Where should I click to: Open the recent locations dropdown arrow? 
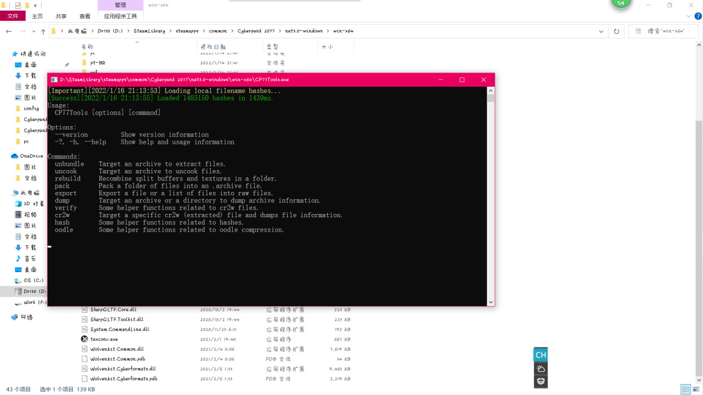click(x=34, y=31)
